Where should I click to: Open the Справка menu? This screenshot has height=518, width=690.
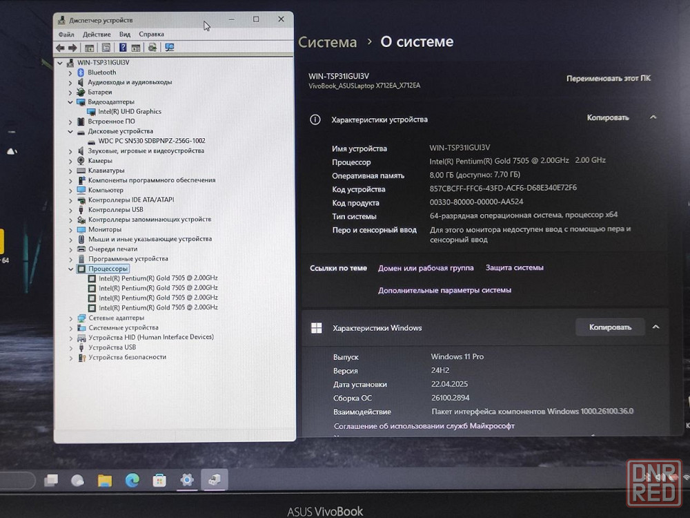tap(151, 35)
